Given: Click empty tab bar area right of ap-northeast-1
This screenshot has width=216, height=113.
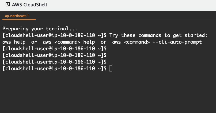Looking at the screenshot, I should coord(126,16).
